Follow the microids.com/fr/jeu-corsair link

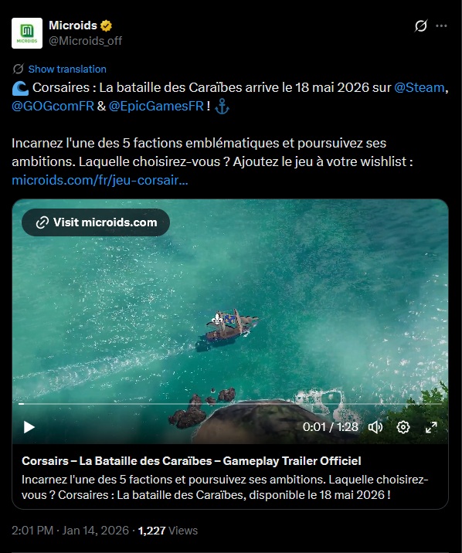(100, 180)
